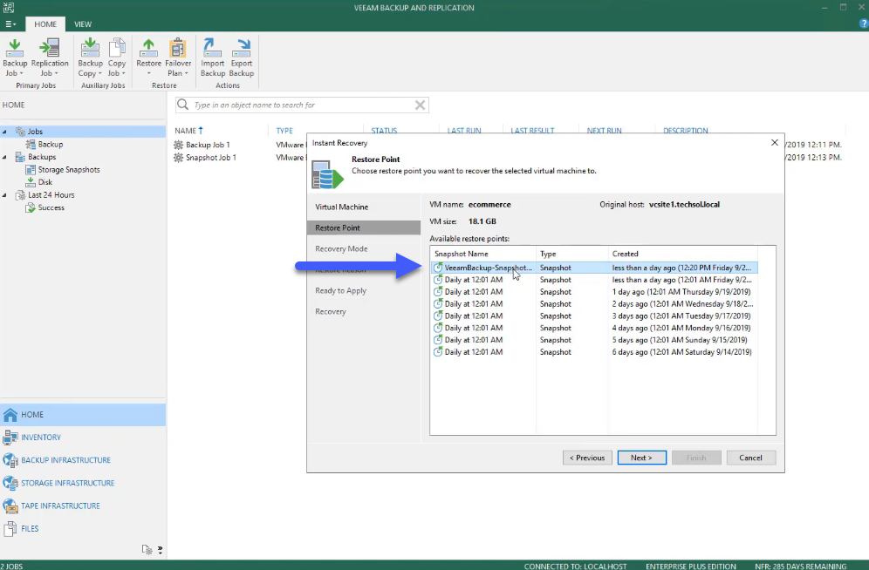This screenshot has width=869, height=570.
Task: Open Backup Job dropdown arrow
Action: pyautogui.click(x=22, y=73)
